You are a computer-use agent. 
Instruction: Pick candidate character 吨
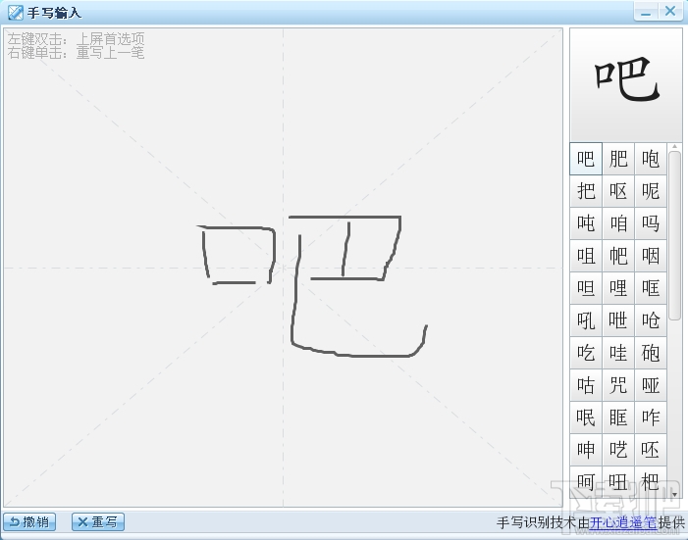pyautogui.click(x=586, y=223)
